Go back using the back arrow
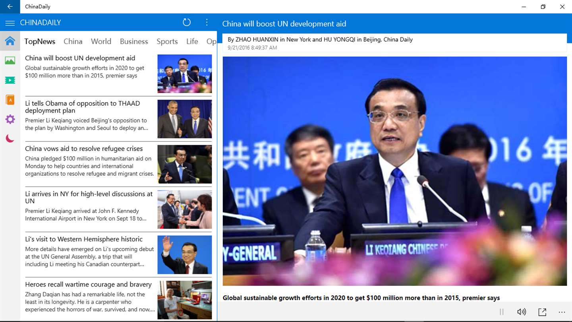 (x=10, y=7)
